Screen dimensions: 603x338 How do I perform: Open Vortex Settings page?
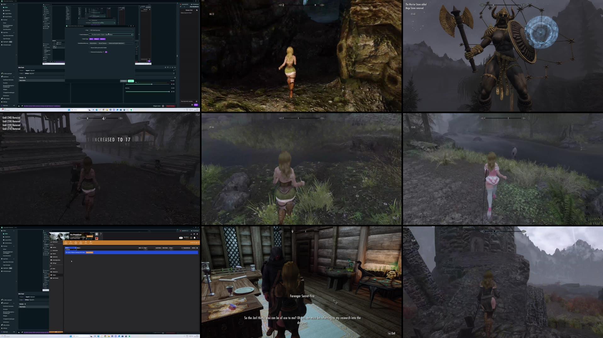54,263
